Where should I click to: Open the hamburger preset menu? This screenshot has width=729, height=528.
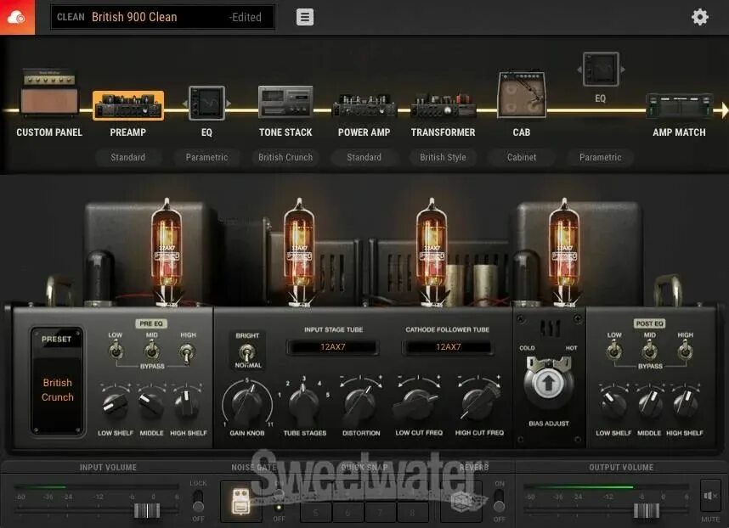point(305,17)
